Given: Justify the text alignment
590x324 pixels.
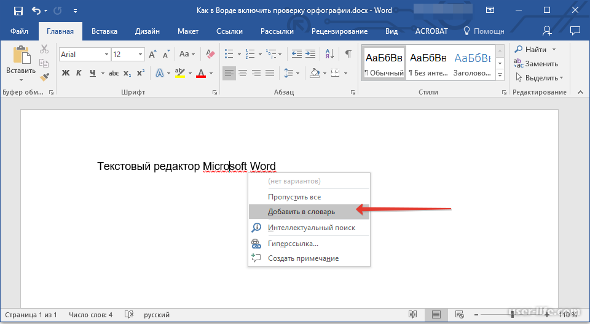Looking at the screenshot, I should (270, 73).
